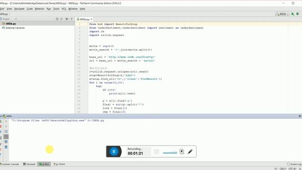Pause the screen recording
Image resolution: width=302 pixels, height=170 pixels.
tap(114, 152)
